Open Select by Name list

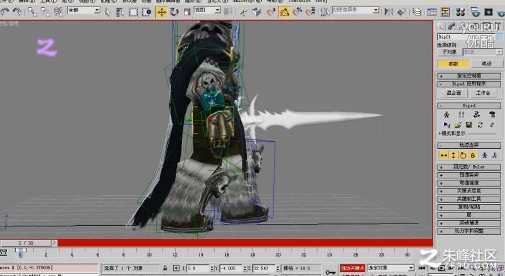pos(120,12)
